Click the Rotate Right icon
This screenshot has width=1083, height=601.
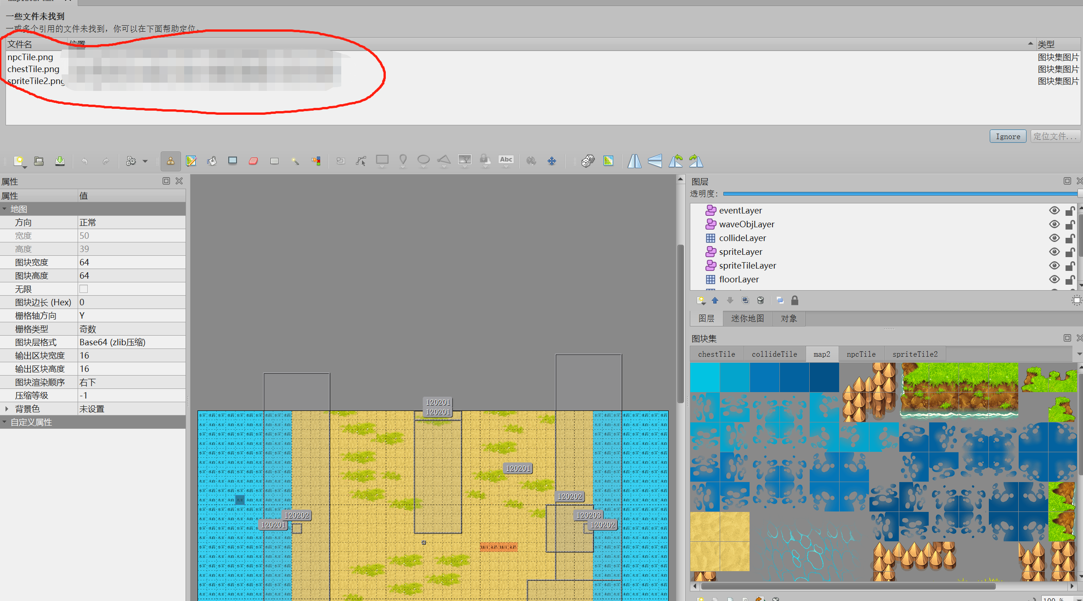[696, 161]
